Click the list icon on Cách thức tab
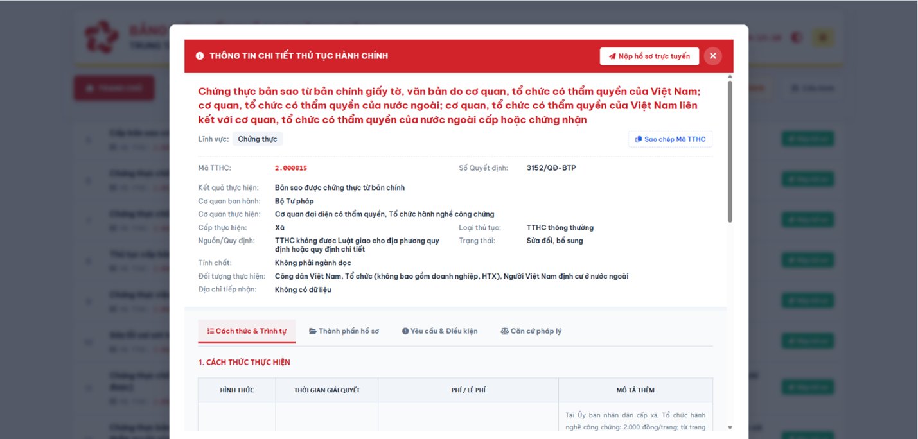The width and height of the screenshot is (918, 439). click(x=211, y=331)
